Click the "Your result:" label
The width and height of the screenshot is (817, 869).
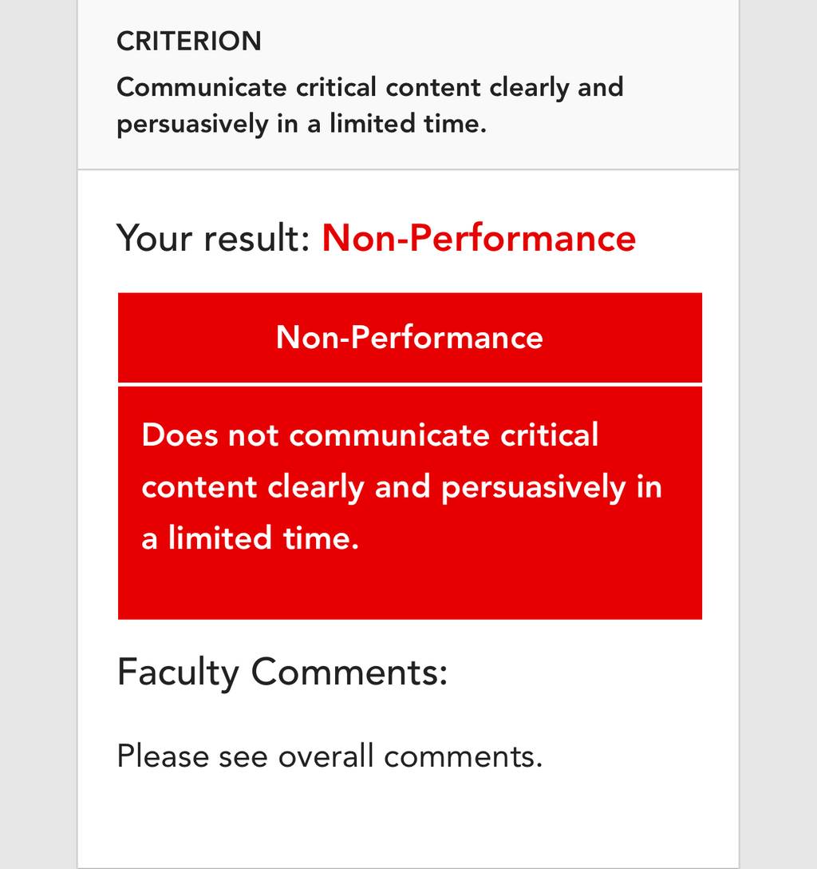[x=213, y=238]
